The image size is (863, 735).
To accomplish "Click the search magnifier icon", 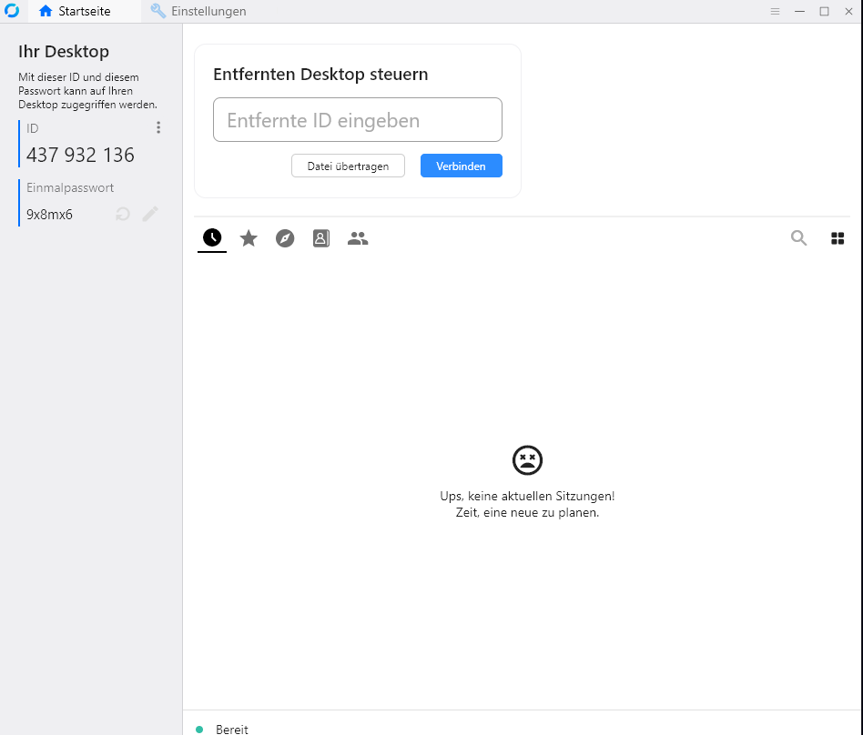I will click(798, 238).
